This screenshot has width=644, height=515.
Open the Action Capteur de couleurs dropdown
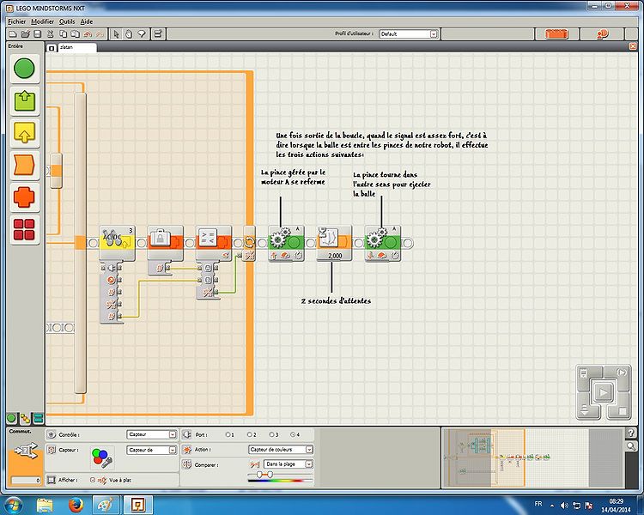pyautogui.click(x=309, y=449)
